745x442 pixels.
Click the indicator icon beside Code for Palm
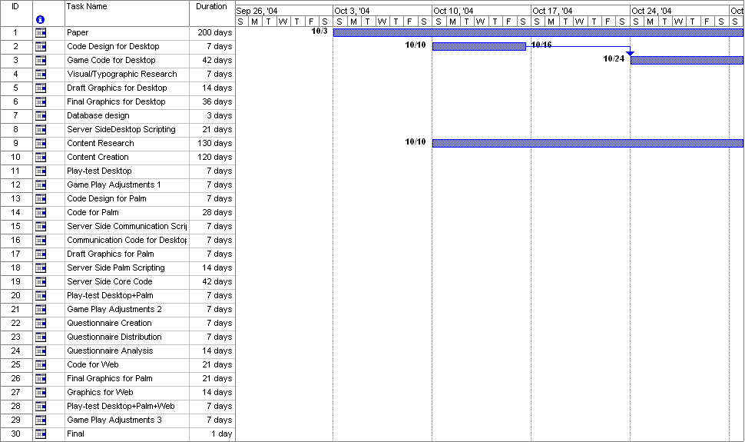point(41,213)
